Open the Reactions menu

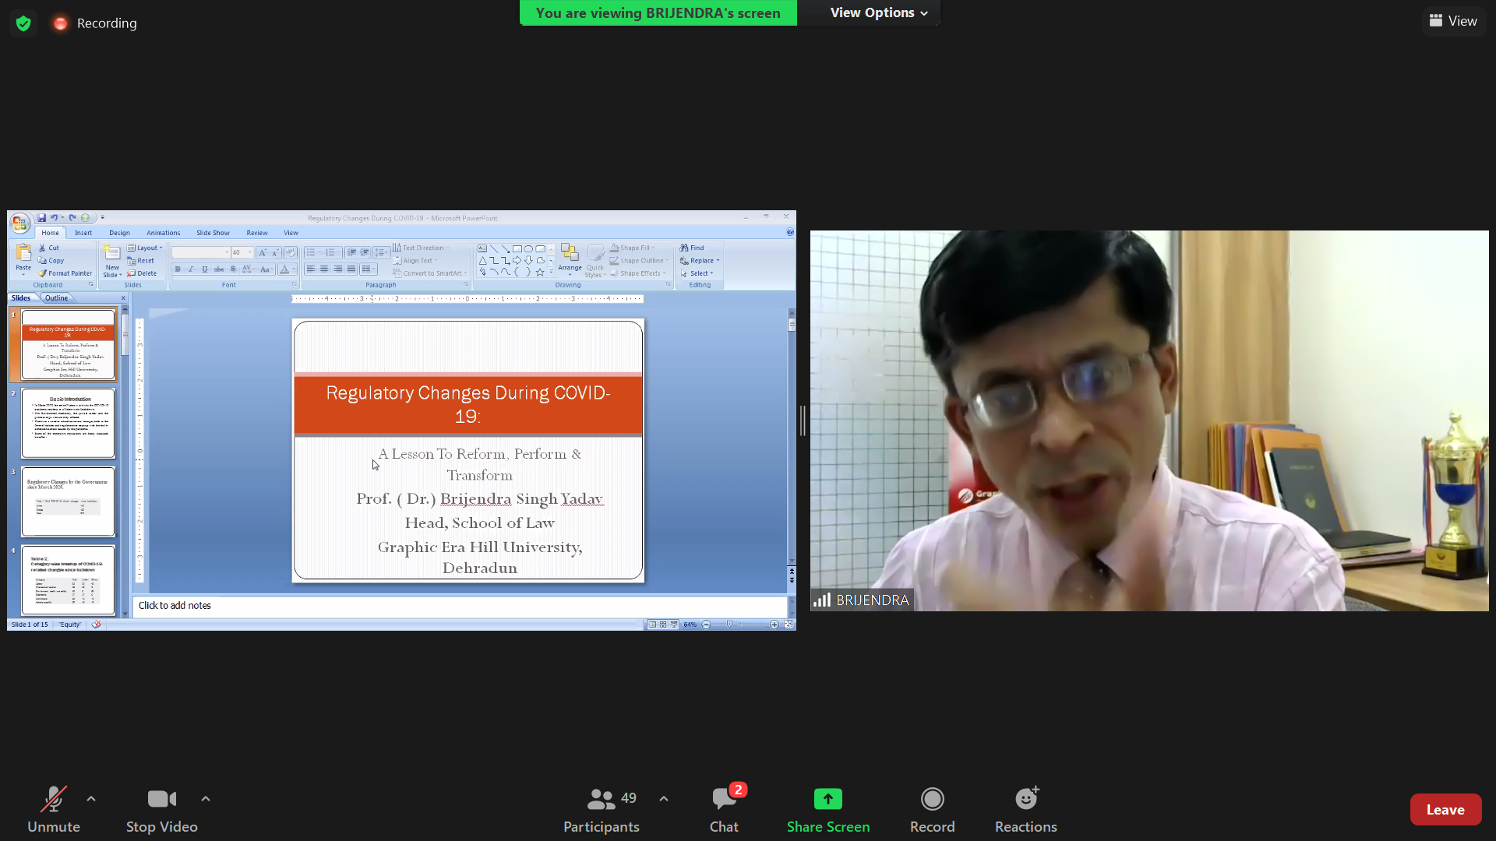[1025, 808]
